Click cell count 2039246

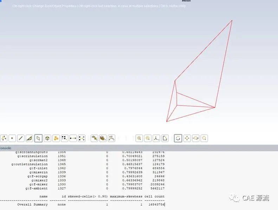pos(157,184)
